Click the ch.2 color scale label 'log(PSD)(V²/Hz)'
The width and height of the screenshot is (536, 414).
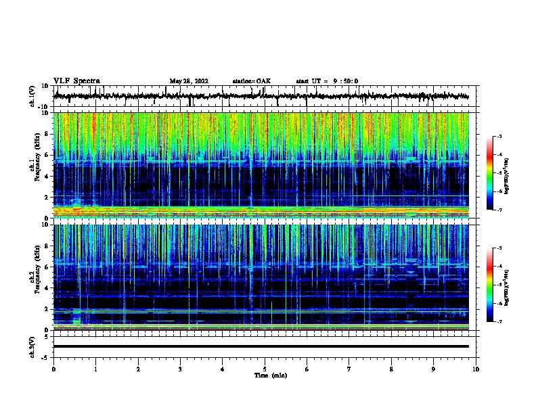coord(506,287)
